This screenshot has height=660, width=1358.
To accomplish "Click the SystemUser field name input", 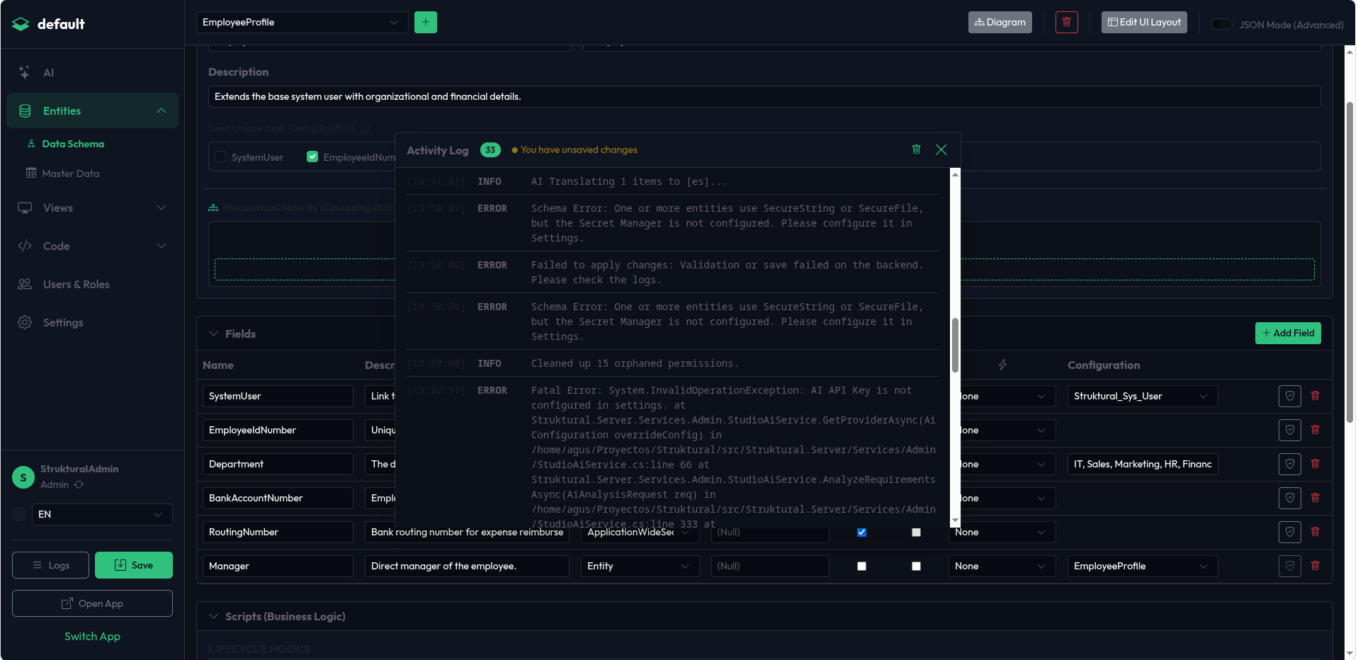I will tap(278, 396).
